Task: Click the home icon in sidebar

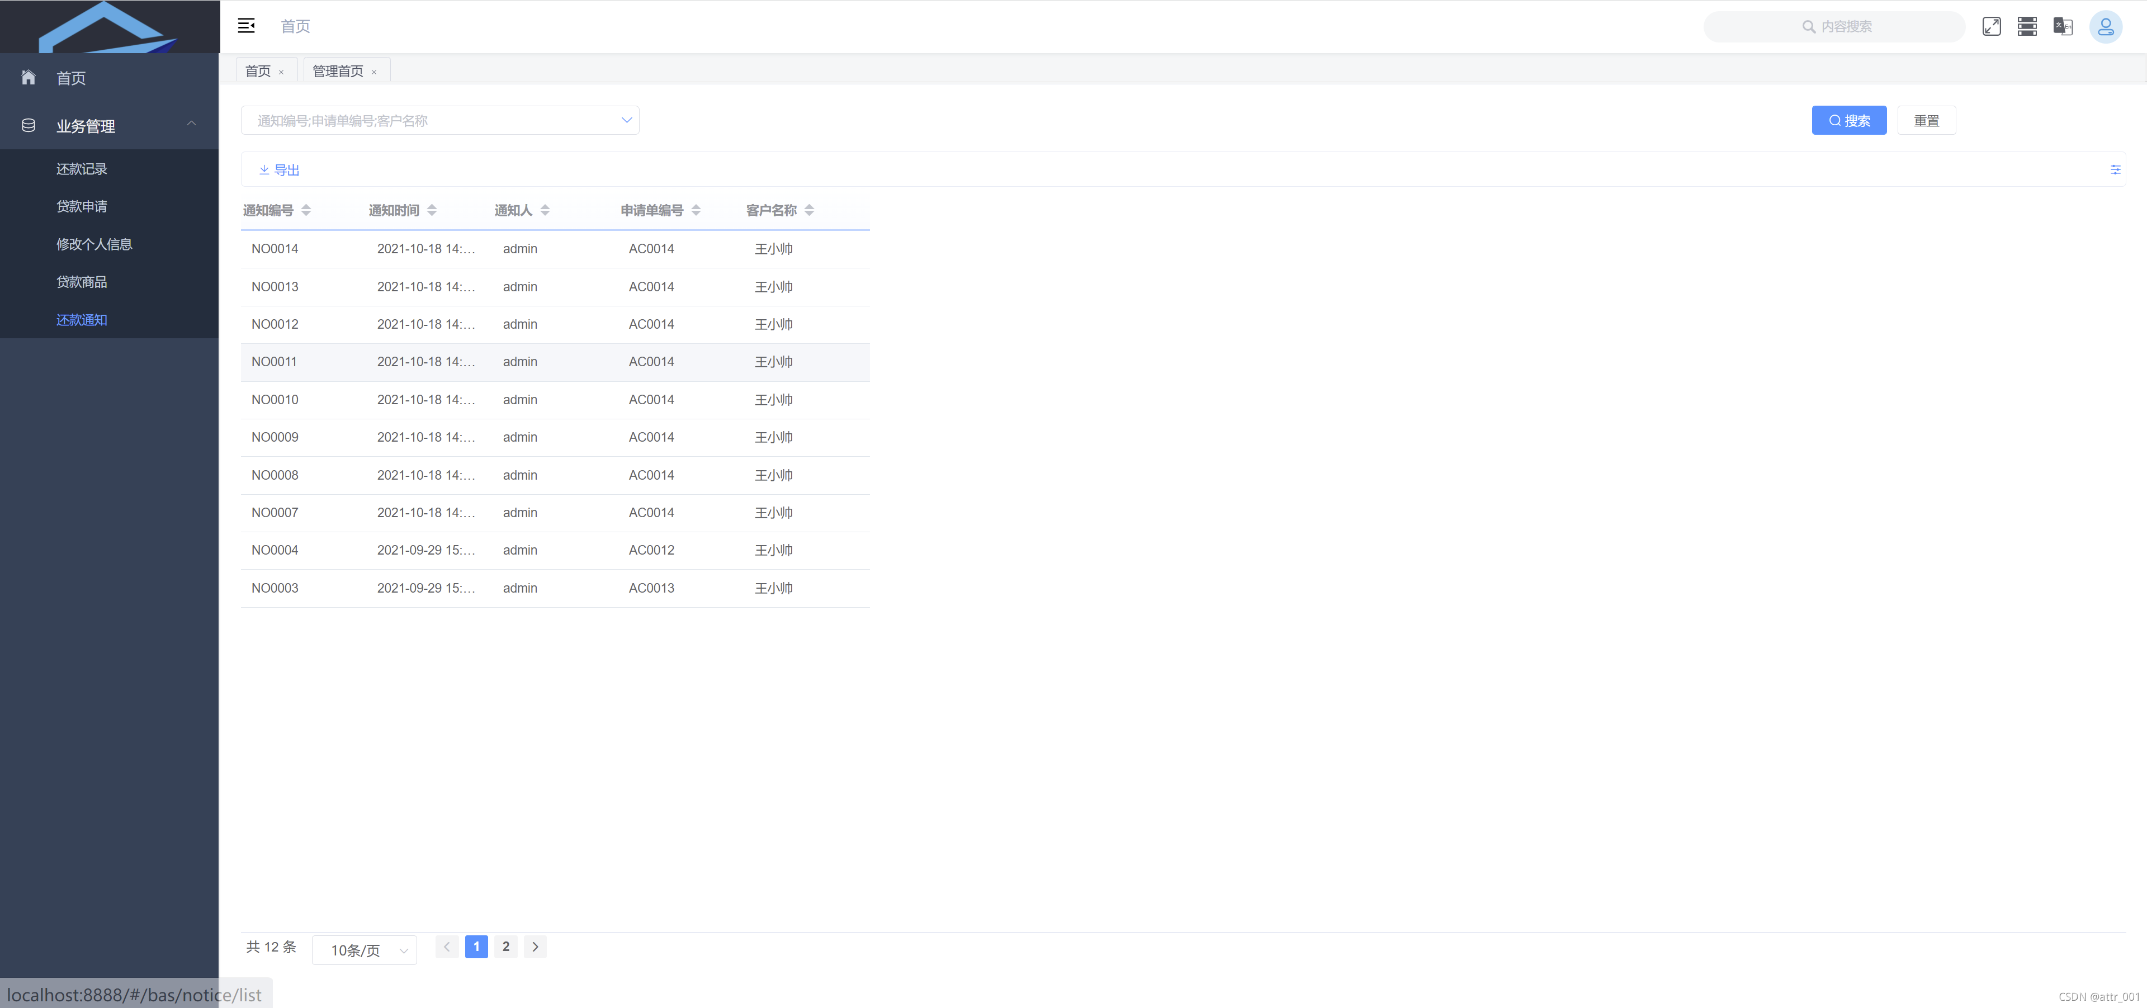Action: point(29,78)
